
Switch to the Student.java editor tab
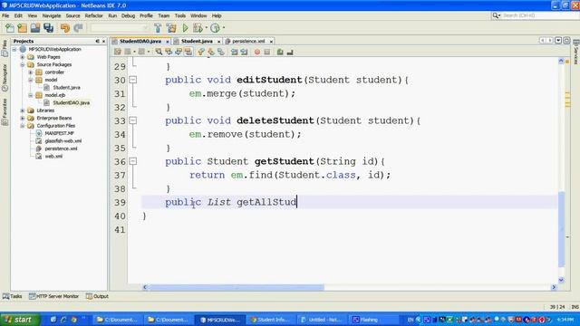coord(197,41)
